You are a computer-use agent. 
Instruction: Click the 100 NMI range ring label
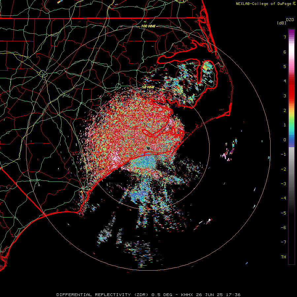tap(148, 26)
